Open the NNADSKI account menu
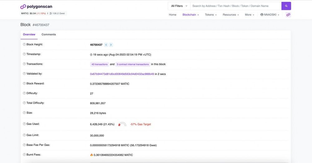312x163 pixels. coord(271,15)
